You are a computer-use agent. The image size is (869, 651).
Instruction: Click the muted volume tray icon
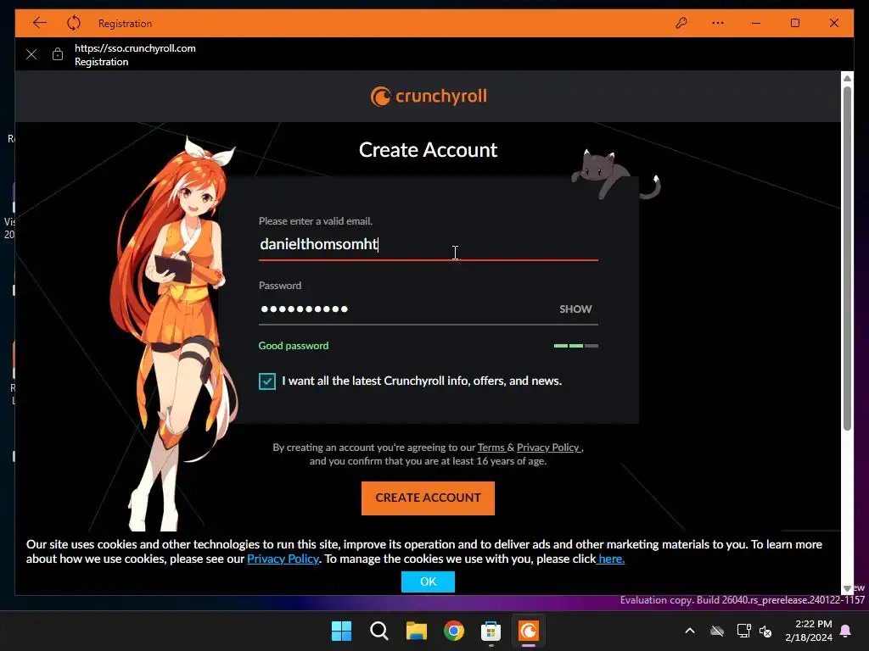point(766,631)
